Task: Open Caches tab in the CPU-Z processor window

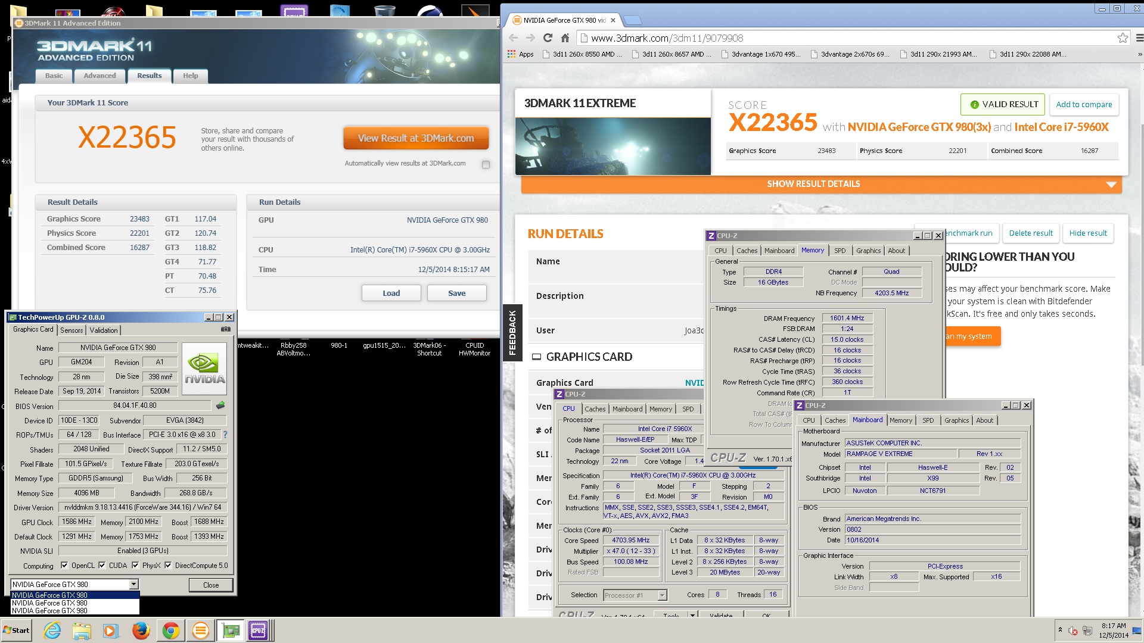Action: click(595, 409)
